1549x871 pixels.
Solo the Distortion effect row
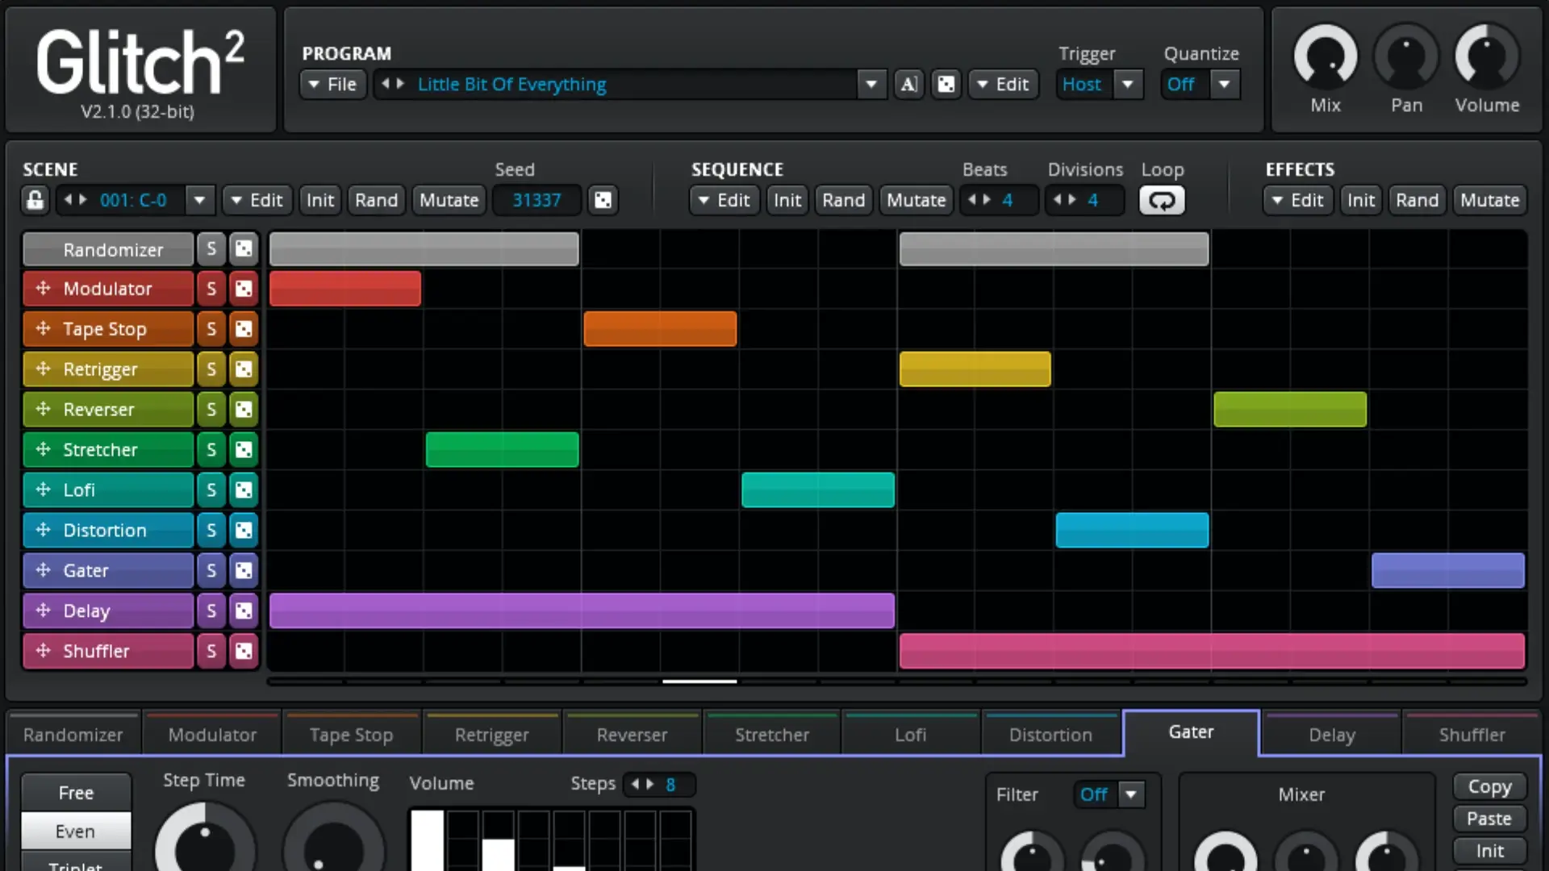click(x=211, y=531)
